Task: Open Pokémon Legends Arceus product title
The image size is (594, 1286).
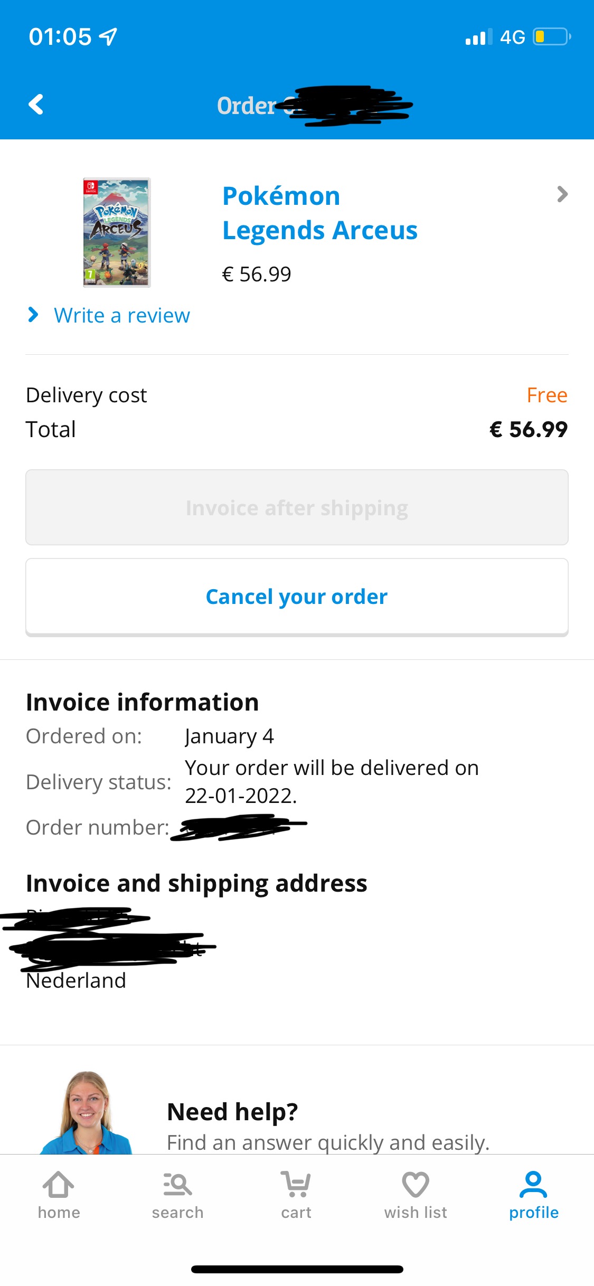Action: coord(320,213)
